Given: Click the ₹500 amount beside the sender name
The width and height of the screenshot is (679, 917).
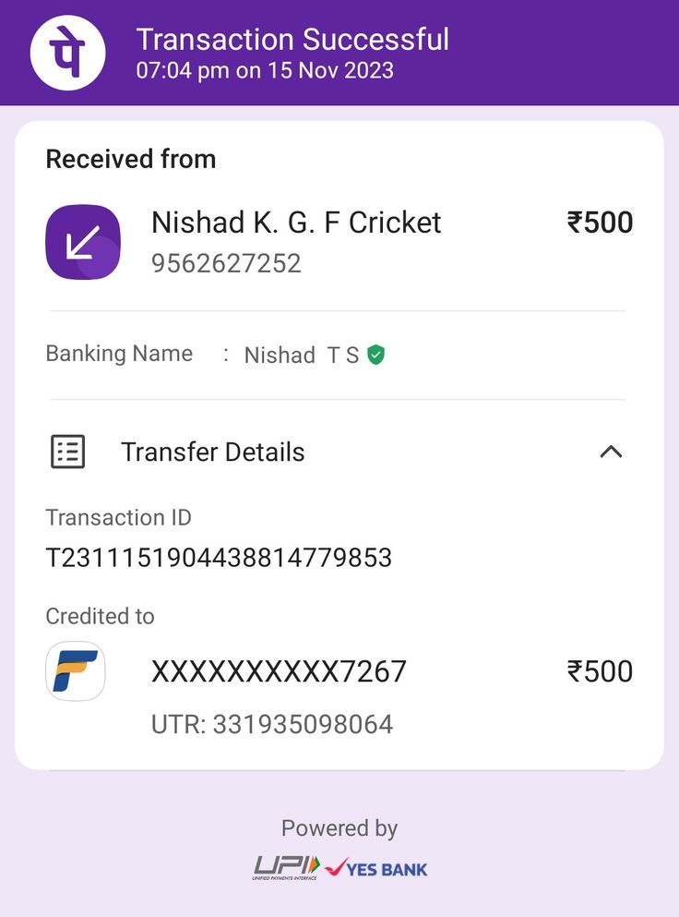Looking at the screenshot, I should coord(600,223).
